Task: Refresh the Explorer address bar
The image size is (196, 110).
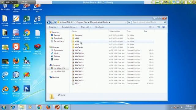Action: [x=129, y=22]
